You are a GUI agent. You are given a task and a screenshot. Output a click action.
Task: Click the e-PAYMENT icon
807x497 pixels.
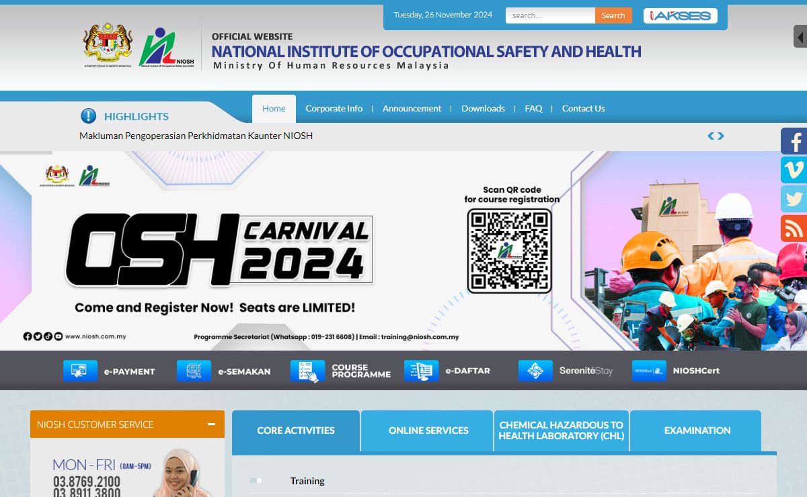pos(80,371)
